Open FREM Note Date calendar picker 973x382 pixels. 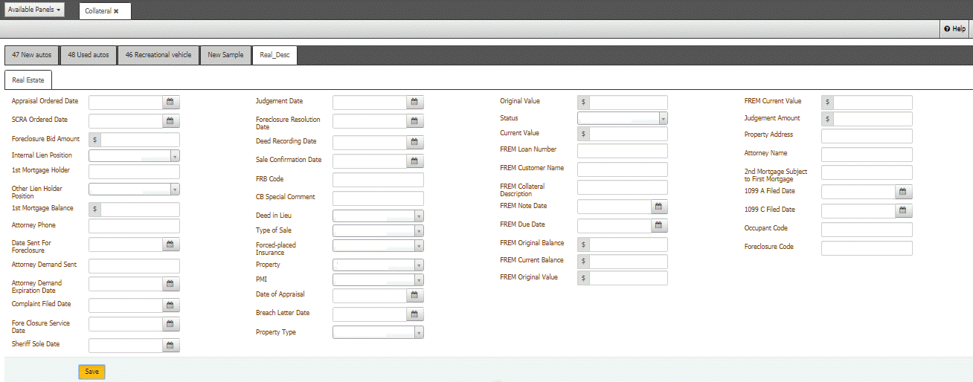(658, 207)
